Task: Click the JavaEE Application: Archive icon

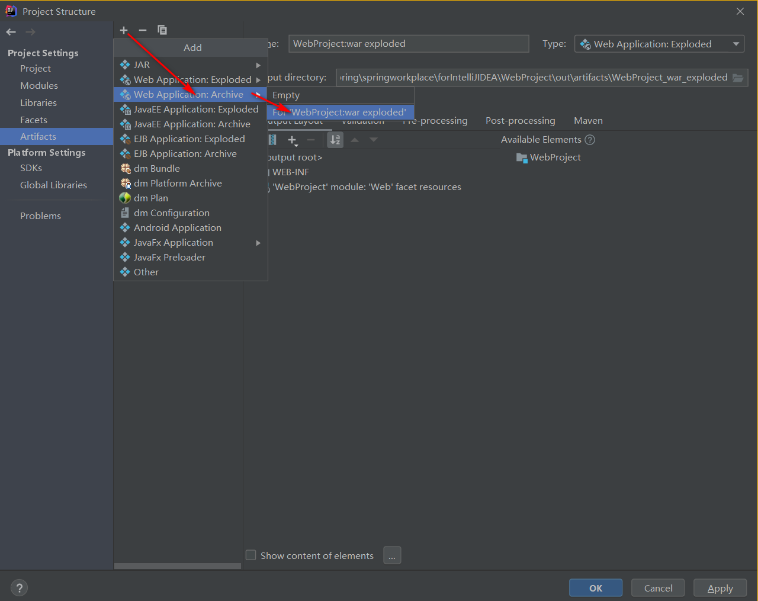Action: (x=125, y=124)
